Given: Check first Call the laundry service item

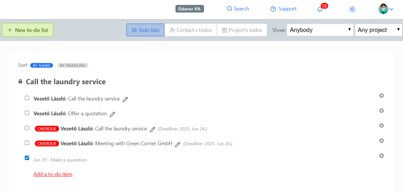Looking at the screenshot, I should [x=27, y=98].
